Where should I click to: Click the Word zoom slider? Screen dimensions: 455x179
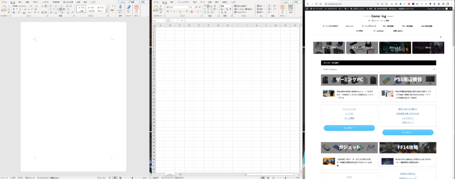pyautogui.click(x=132, y=178)
